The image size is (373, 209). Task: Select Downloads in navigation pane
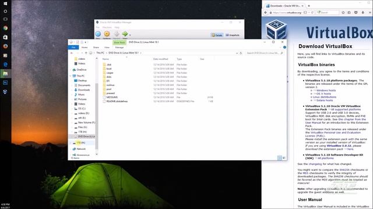coord(84,90)
